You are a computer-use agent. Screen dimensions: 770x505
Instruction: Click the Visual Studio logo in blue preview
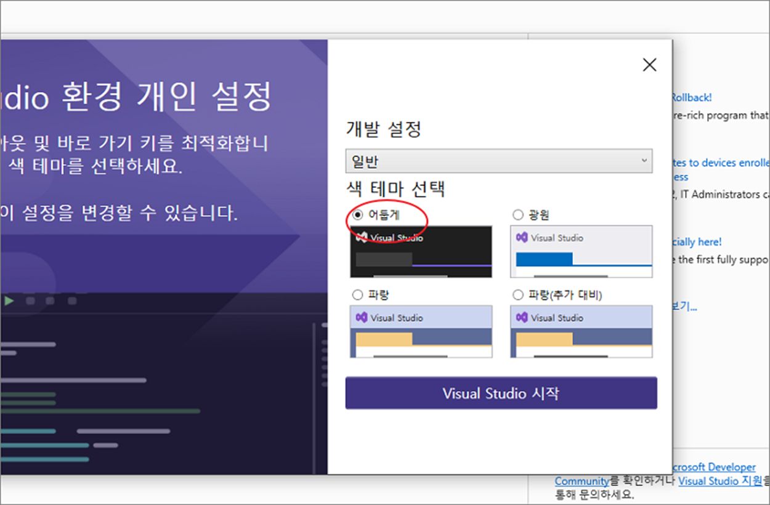pos(362,318)
